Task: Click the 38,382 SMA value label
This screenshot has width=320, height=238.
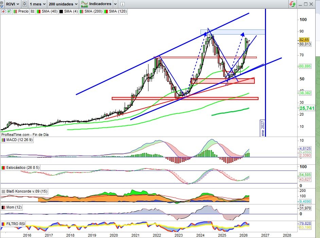Action: coord(305,93)
